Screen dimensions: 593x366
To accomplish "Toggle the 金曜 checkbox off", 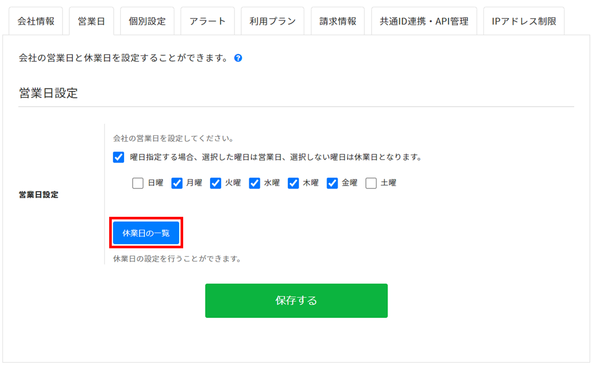I will click(332, 183).
